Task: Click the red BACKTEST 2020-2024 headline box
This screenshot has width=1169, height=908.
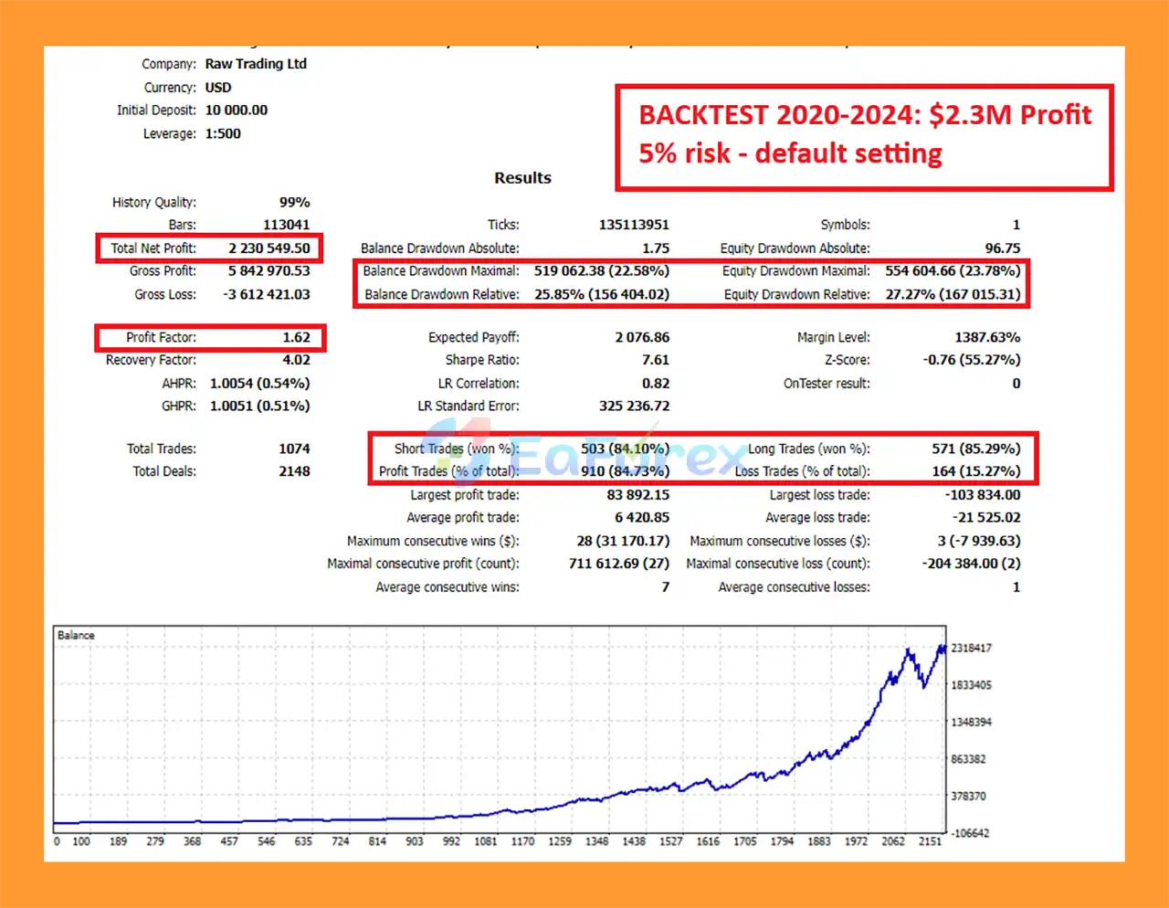Action: pyautogui.click(x=864, y=135)
